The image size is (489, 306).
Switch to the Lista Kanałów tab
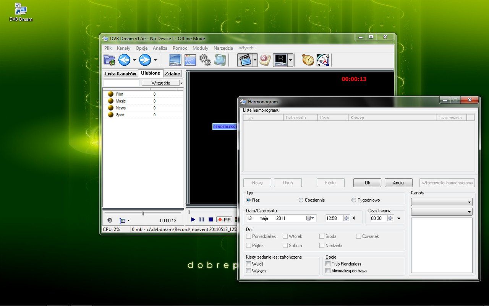(x=121, y=74)
